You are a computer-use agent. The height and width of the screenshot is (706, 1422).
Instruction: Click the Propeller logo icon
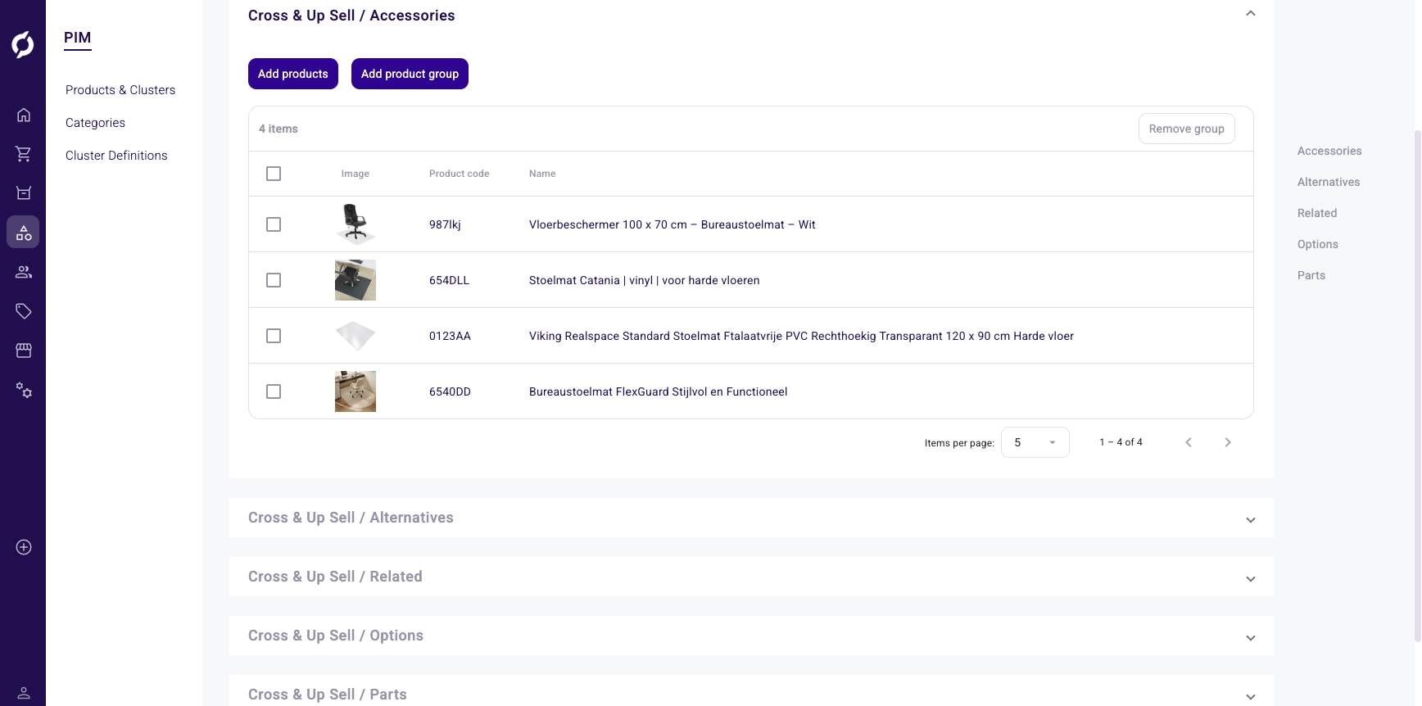coord(23,44)
